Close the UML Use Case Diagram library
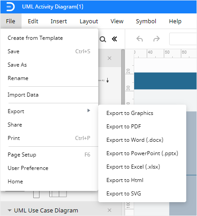The height and width of the screenshot is (216, 197). coord(109,210)
